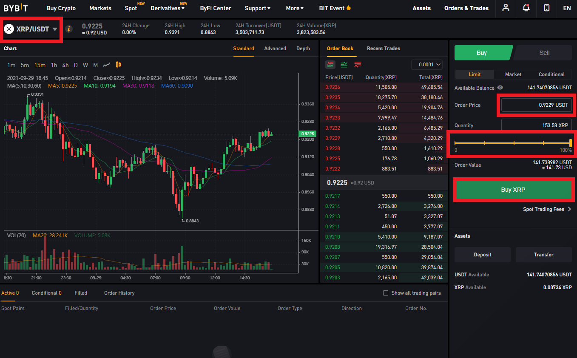Go to the Markets page
Image resolution: width=577 pixels, height=358 pixels.
tap(100, 8)
